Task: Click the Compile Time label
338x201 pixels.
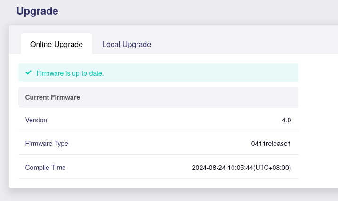Action: tap(45, 168)
